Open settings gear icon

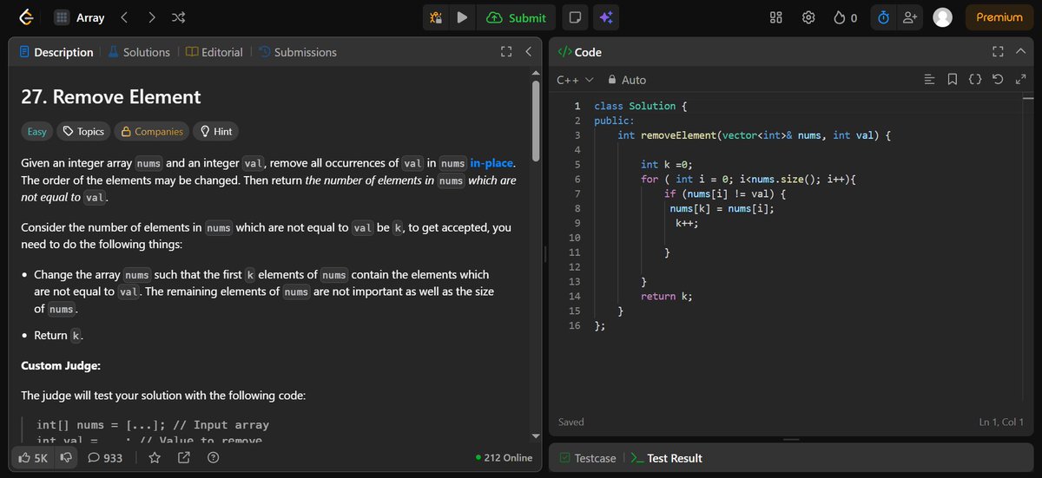[x=808, y=17]
